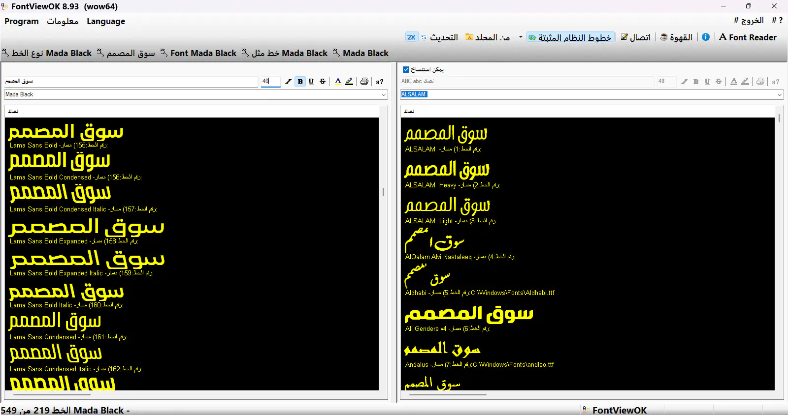Screen dimensions: 788x415
Task: Click the 'Font Mada Black' search shortcut
Action: (x=198, y=53)
